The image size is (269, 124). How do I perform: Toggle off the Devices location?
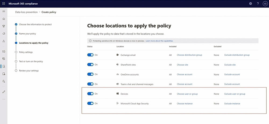(90, 94)
